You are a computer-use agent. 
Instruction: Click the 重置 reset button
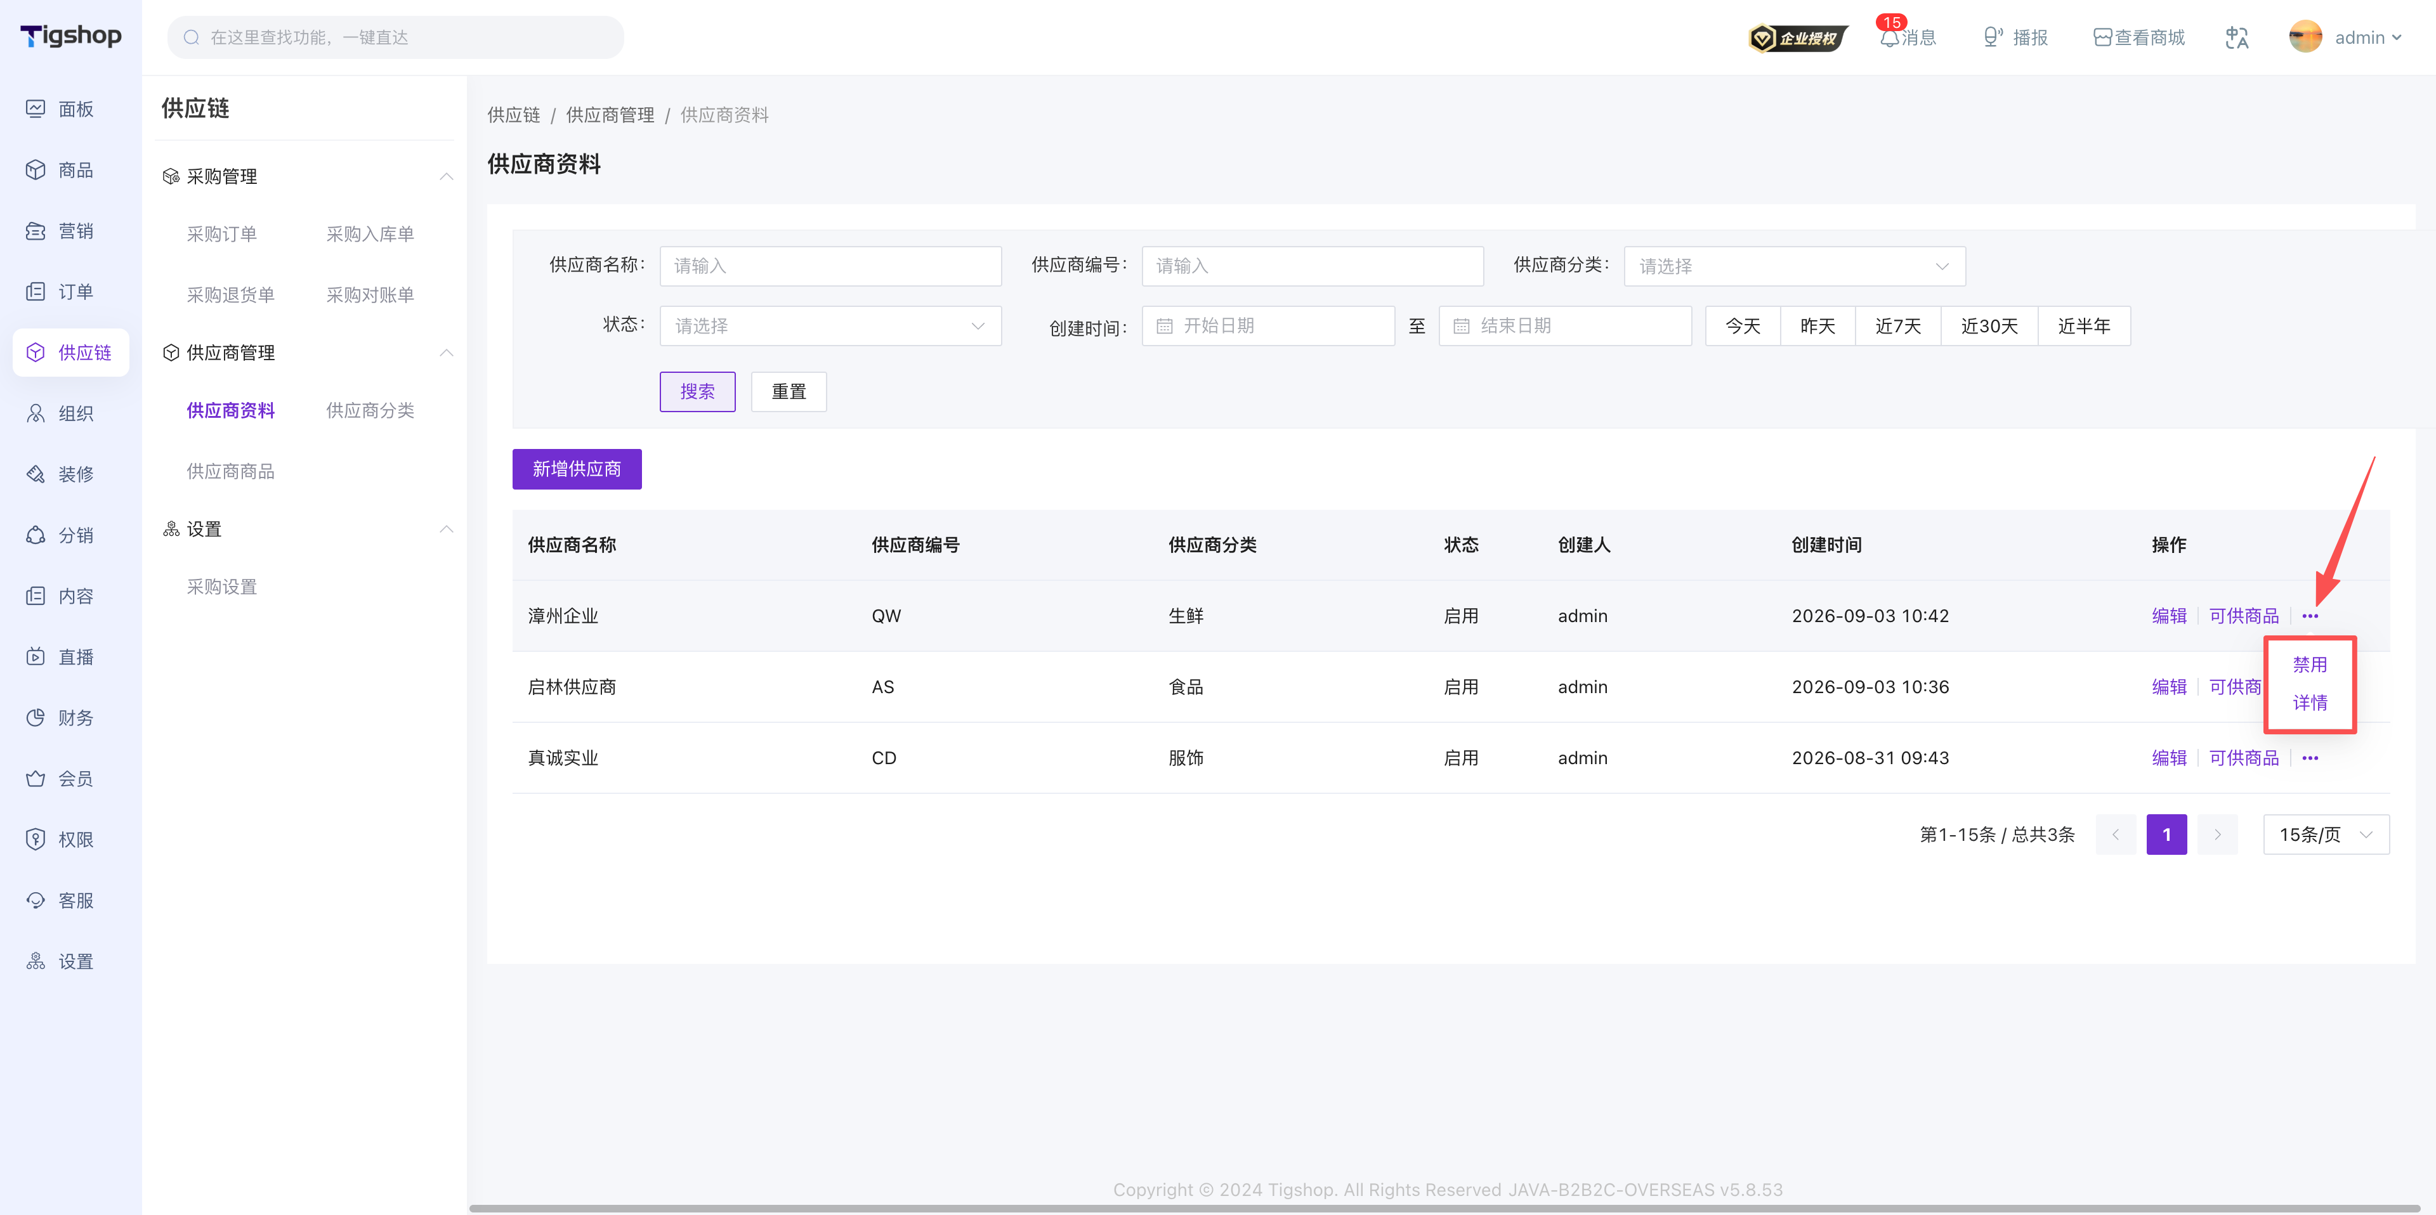[789, 391]
